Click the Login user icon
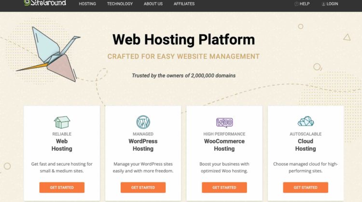Screen dimensions: 362x202 coord(323,4)
